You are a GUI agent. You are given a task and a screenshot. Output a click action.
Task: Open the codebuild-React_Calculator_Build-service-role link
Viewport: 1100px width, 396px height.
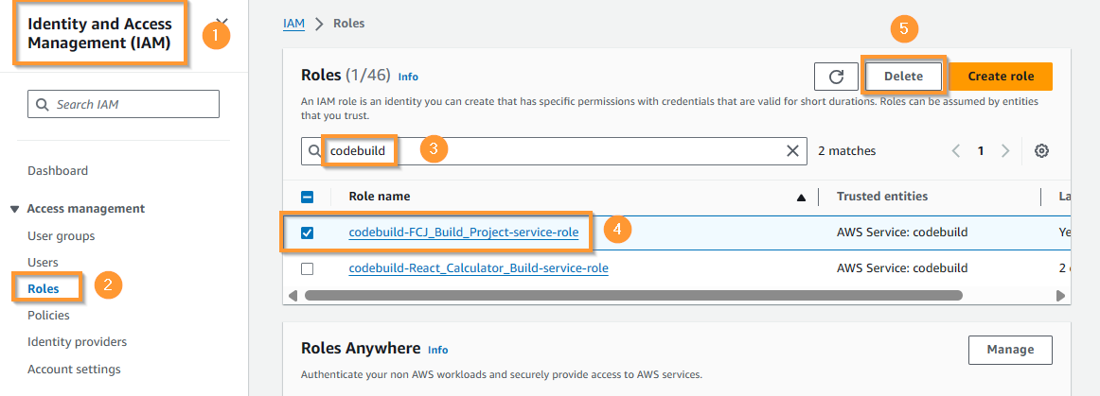(x=478, y=267)
